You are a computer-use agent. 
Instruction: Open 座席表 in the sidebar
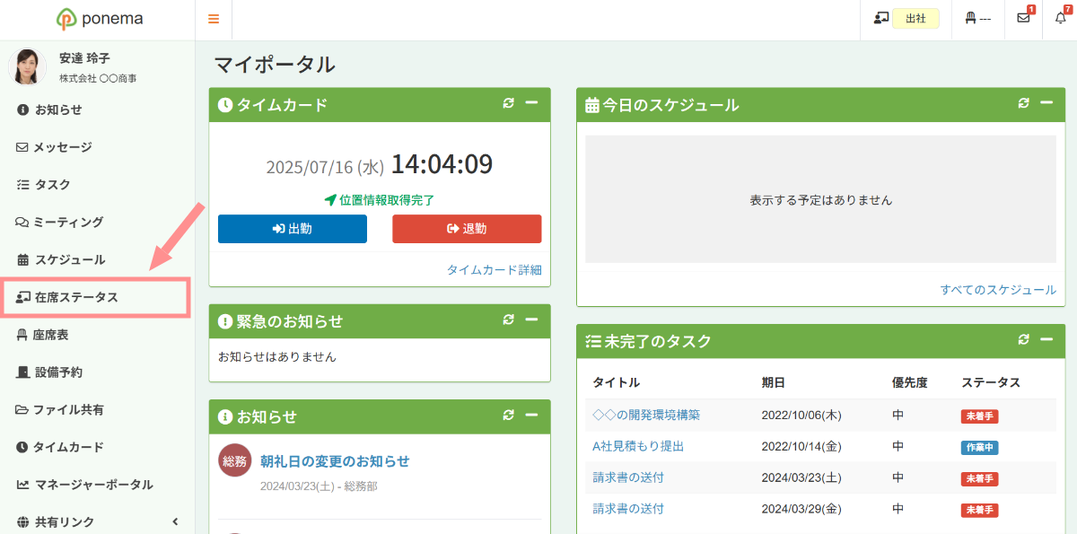tap(97, 335)
